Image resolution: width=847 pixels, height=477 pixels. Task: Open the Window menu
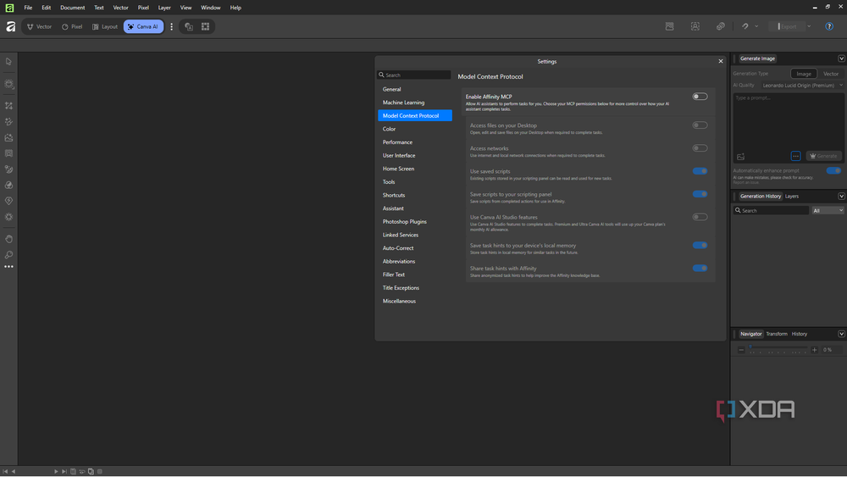click(x=210, y=8)
